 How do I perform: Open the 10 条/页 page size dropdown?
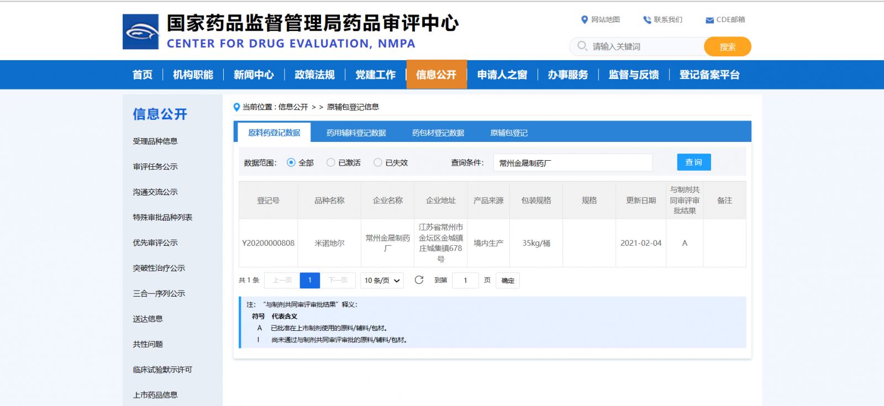click(382, 281)
